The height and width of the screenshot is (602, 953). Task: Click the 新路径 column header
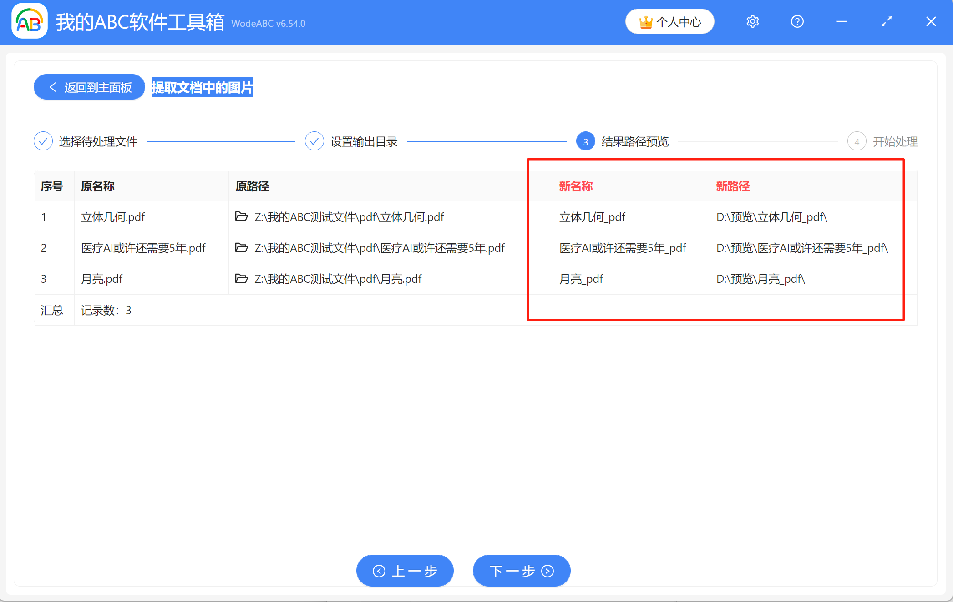(732, 186)
